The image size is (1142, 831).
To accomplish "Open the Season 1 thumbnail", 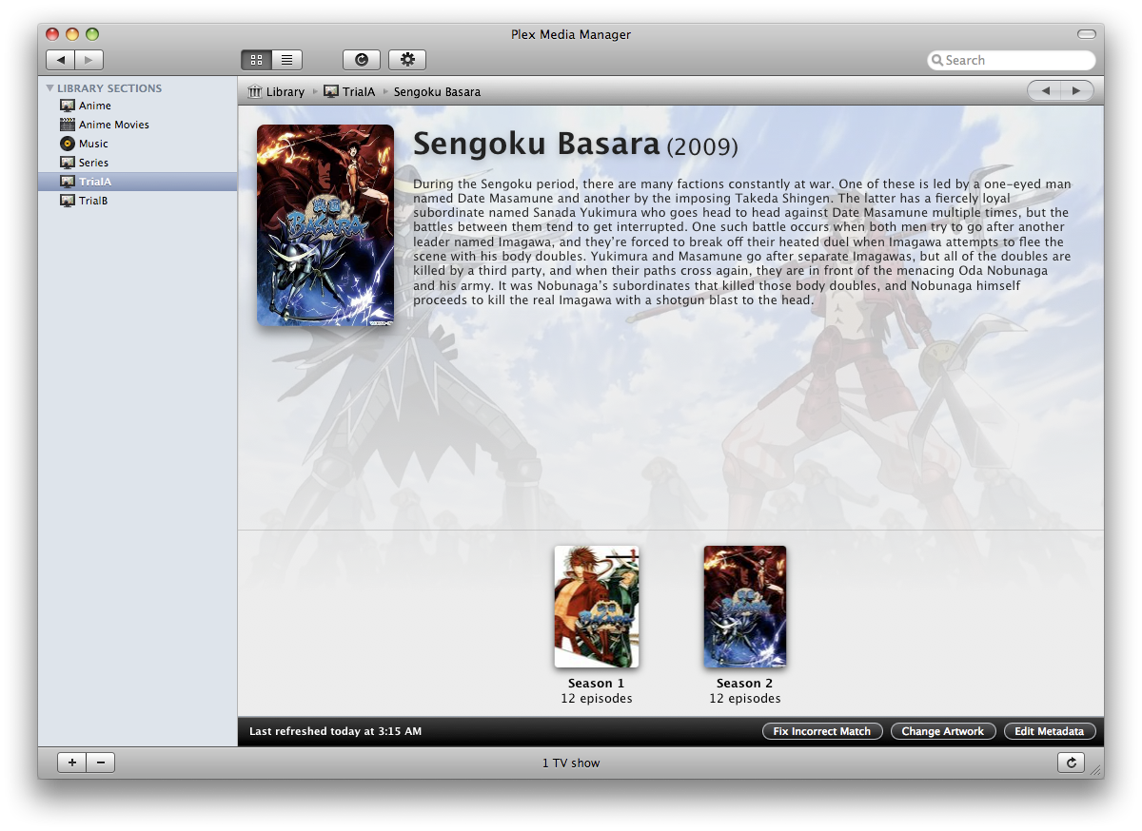I will pyautogui.click(x=597, y=607).
